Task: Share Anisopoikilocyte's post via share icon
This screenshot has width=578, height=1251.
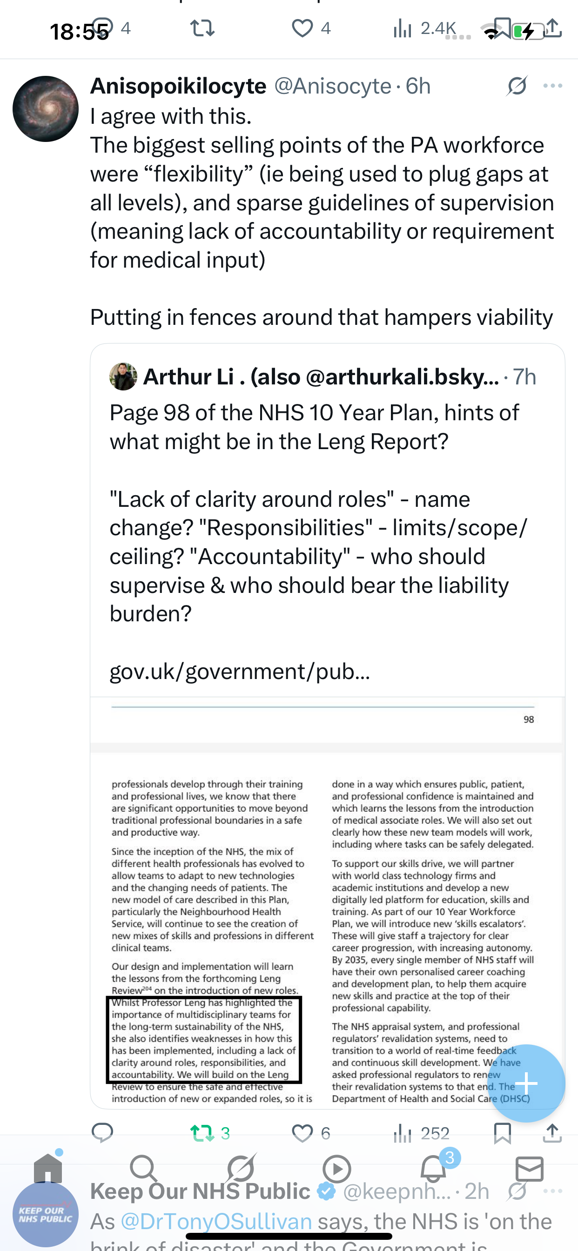Action: click(x=552, y=1133)
